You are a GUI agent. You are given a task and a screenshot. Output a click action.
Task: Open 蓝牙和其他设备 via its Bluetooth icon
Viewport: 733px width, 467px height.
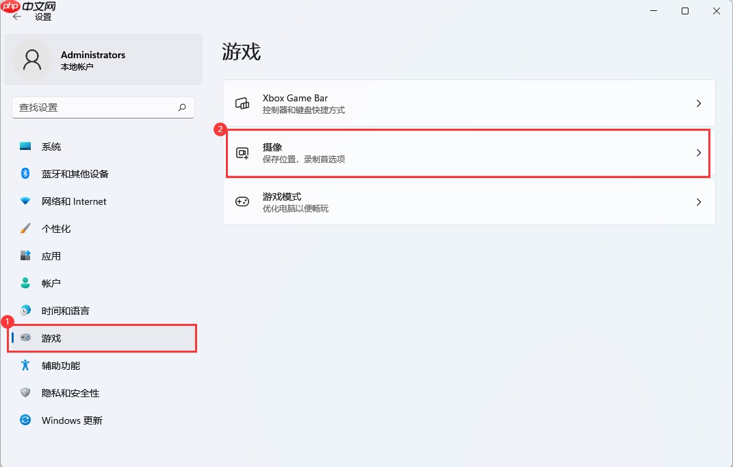coord(25,173)
